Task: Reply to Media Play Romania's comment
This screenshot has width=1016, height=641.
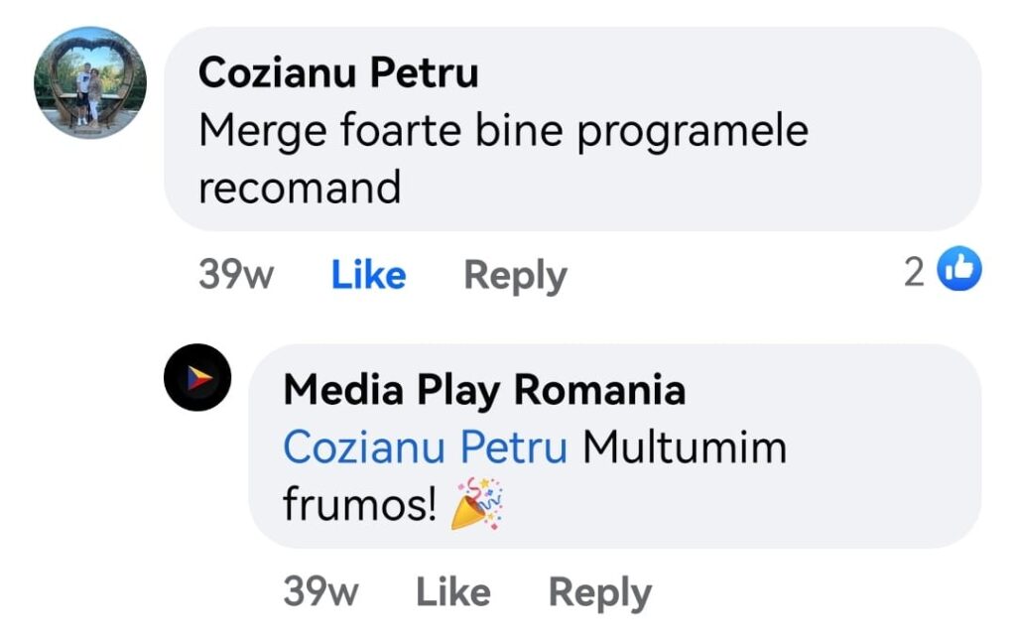Action: (x=600, y=593)
